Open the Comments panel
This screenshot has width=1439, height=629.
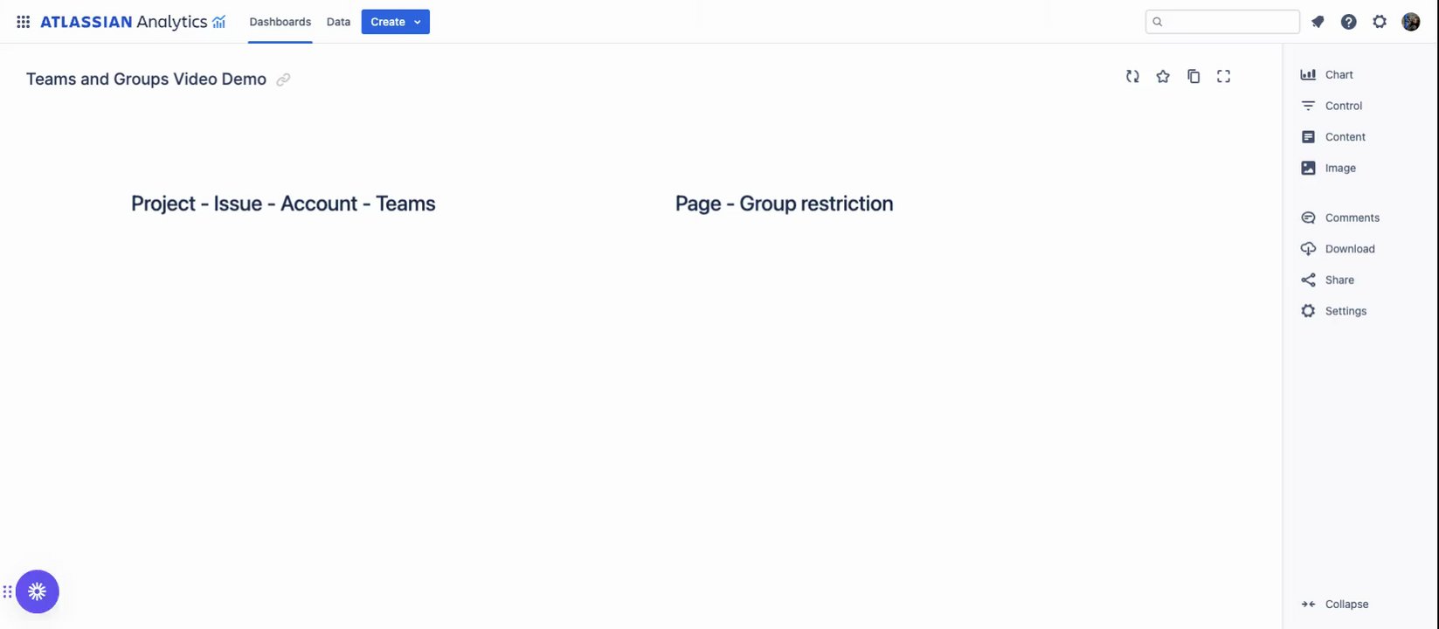click(x=1341, y=218)
